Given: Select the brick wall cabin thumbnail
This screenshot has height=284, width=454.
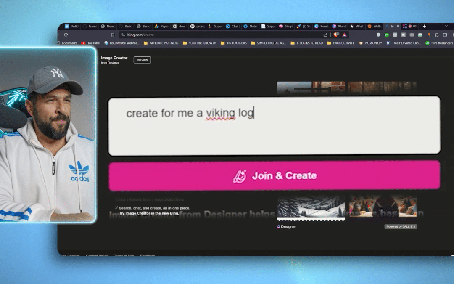Looking at the screenshot, I should point(311,88).
